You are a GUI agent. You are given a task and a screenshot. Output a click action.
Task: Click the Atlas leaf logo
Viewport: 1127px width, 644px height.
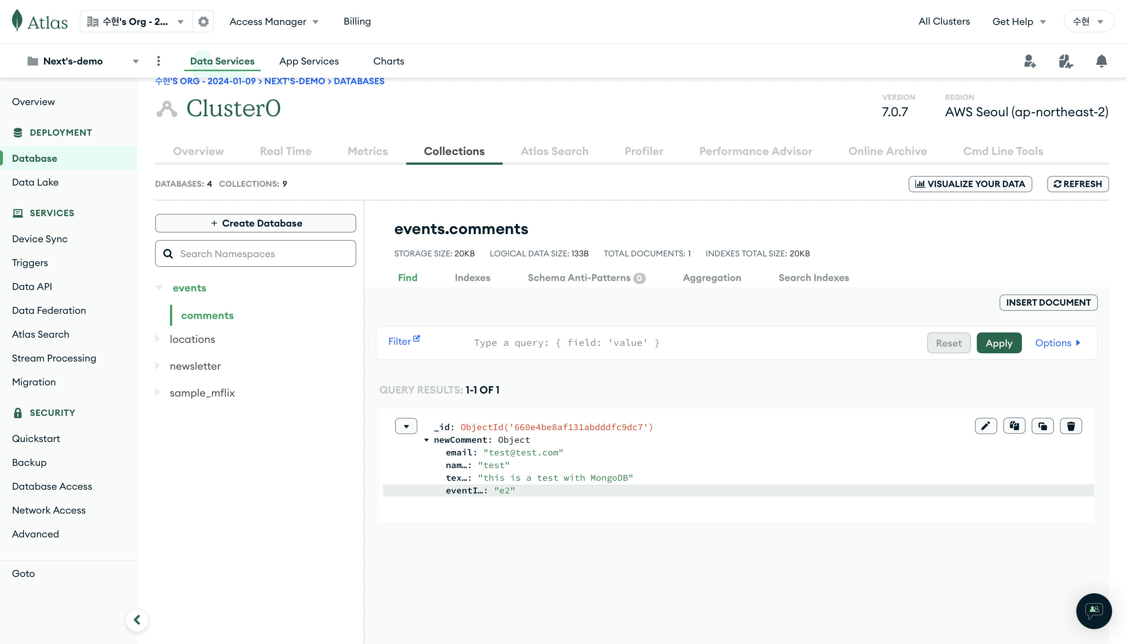[x=17, y=21]
